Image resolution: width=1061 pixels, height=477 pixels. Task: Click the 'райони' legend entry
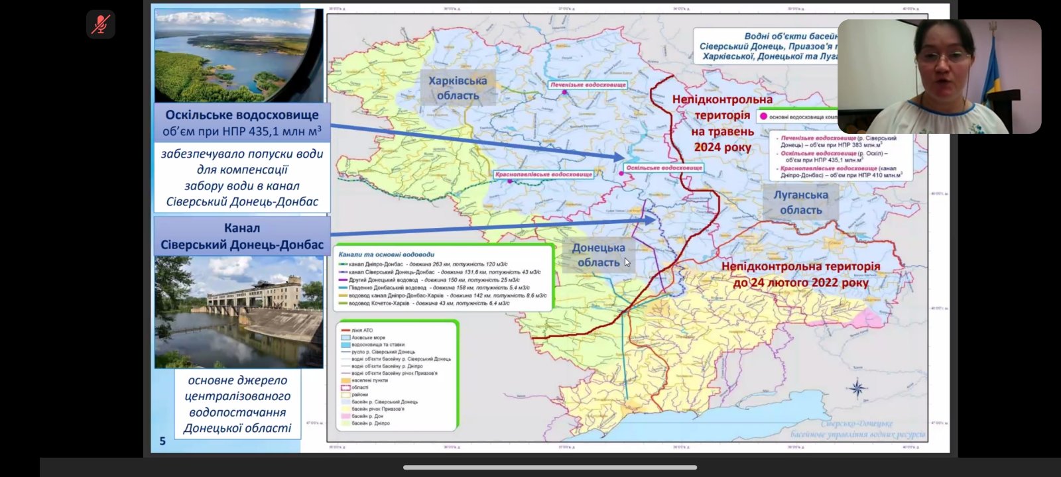(354, 395)
